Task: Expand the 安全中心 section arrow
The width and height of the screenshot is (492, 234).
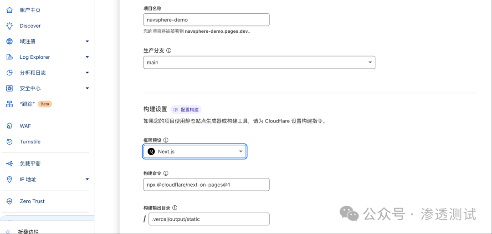Action: (x=87, y=88)
